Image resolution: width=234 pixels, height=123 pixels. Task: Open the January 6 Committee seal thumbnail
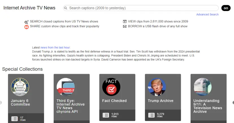point(20,87)
